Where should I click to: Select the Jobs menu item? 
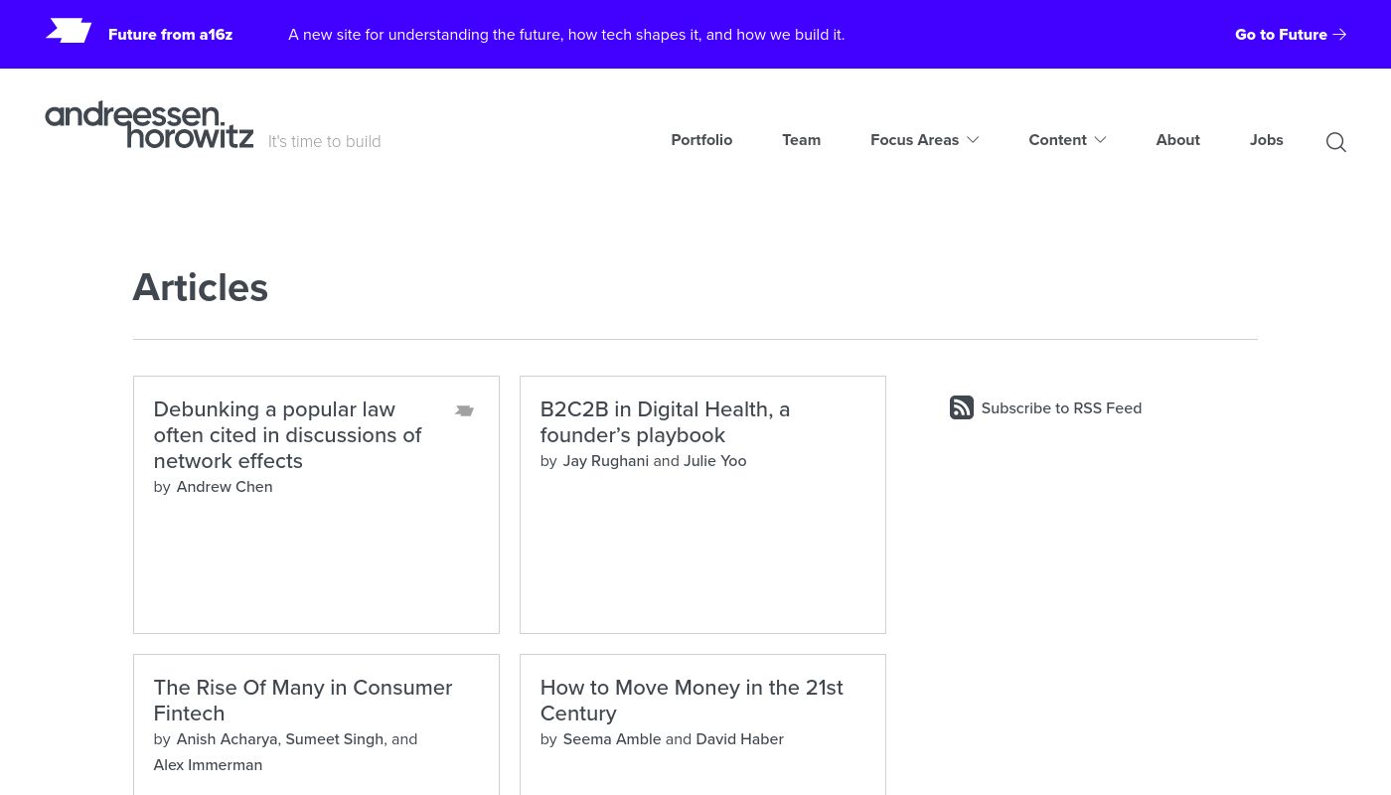point(1266,140)
